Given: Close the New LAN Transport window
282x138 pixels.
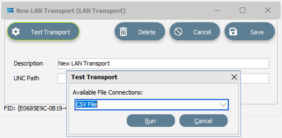Looking at the screenshot, I should [268, 10].
